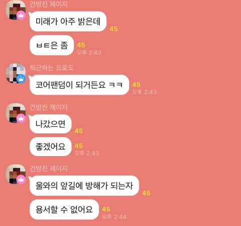
Task: Open 퇴근하는 프로도 profile avatar
Action: [16, 73]
